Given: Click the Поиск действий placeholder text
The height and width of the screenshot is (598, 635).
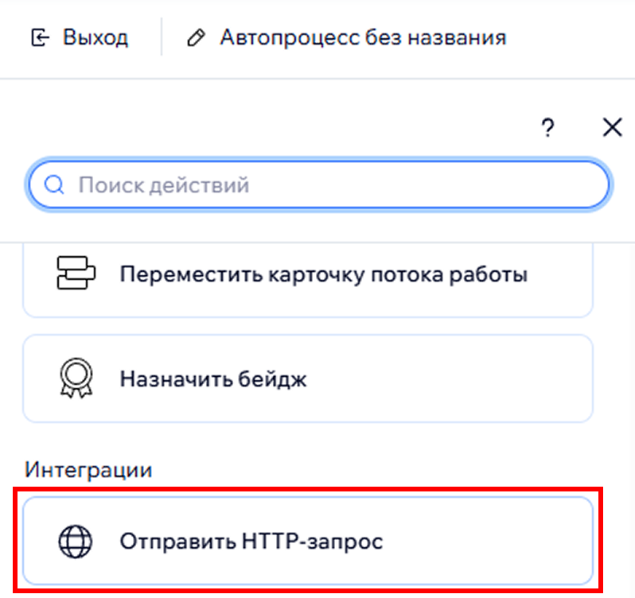Looking at the screenshot, I should coord(164,185).
